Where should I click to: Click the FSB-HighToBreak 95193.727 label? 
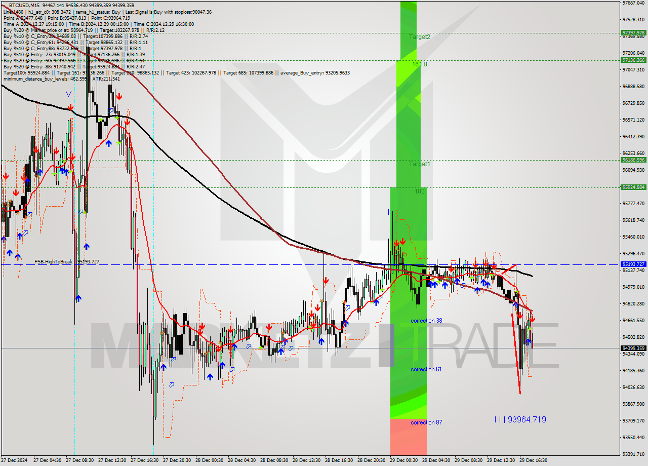pos(67,262)
